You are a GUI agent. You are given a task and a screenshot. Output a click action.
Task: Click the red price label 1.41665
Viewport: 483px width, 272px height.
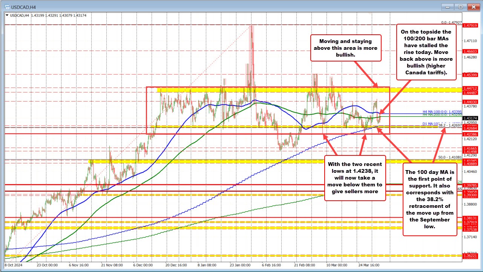[470, 148]
